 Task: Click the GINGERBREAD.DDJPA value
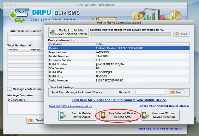pos(110,64)
